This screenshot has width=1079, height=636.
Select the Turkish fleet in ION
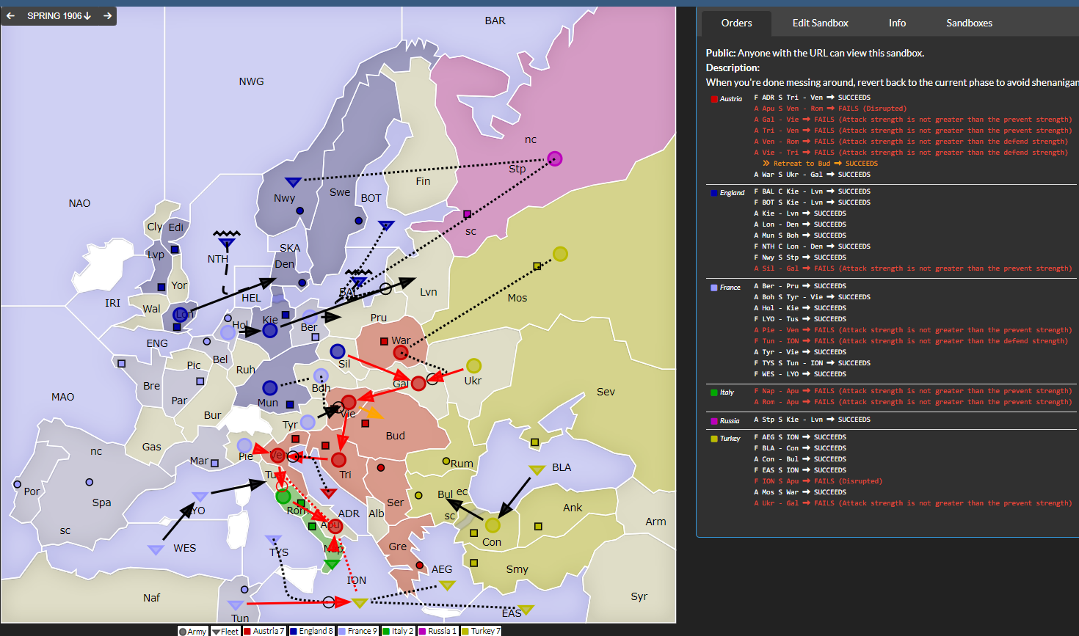coord(360,602)
